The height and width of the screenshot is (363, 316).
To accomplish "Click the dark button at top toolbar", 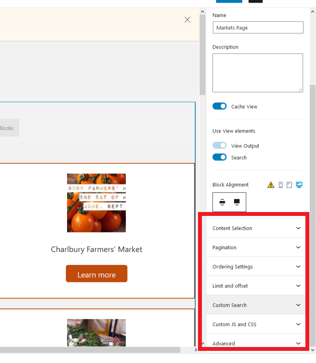I will (x=256, y=1).
